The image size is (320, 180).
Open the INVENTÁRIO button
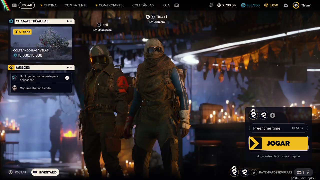tap(45, 172)
